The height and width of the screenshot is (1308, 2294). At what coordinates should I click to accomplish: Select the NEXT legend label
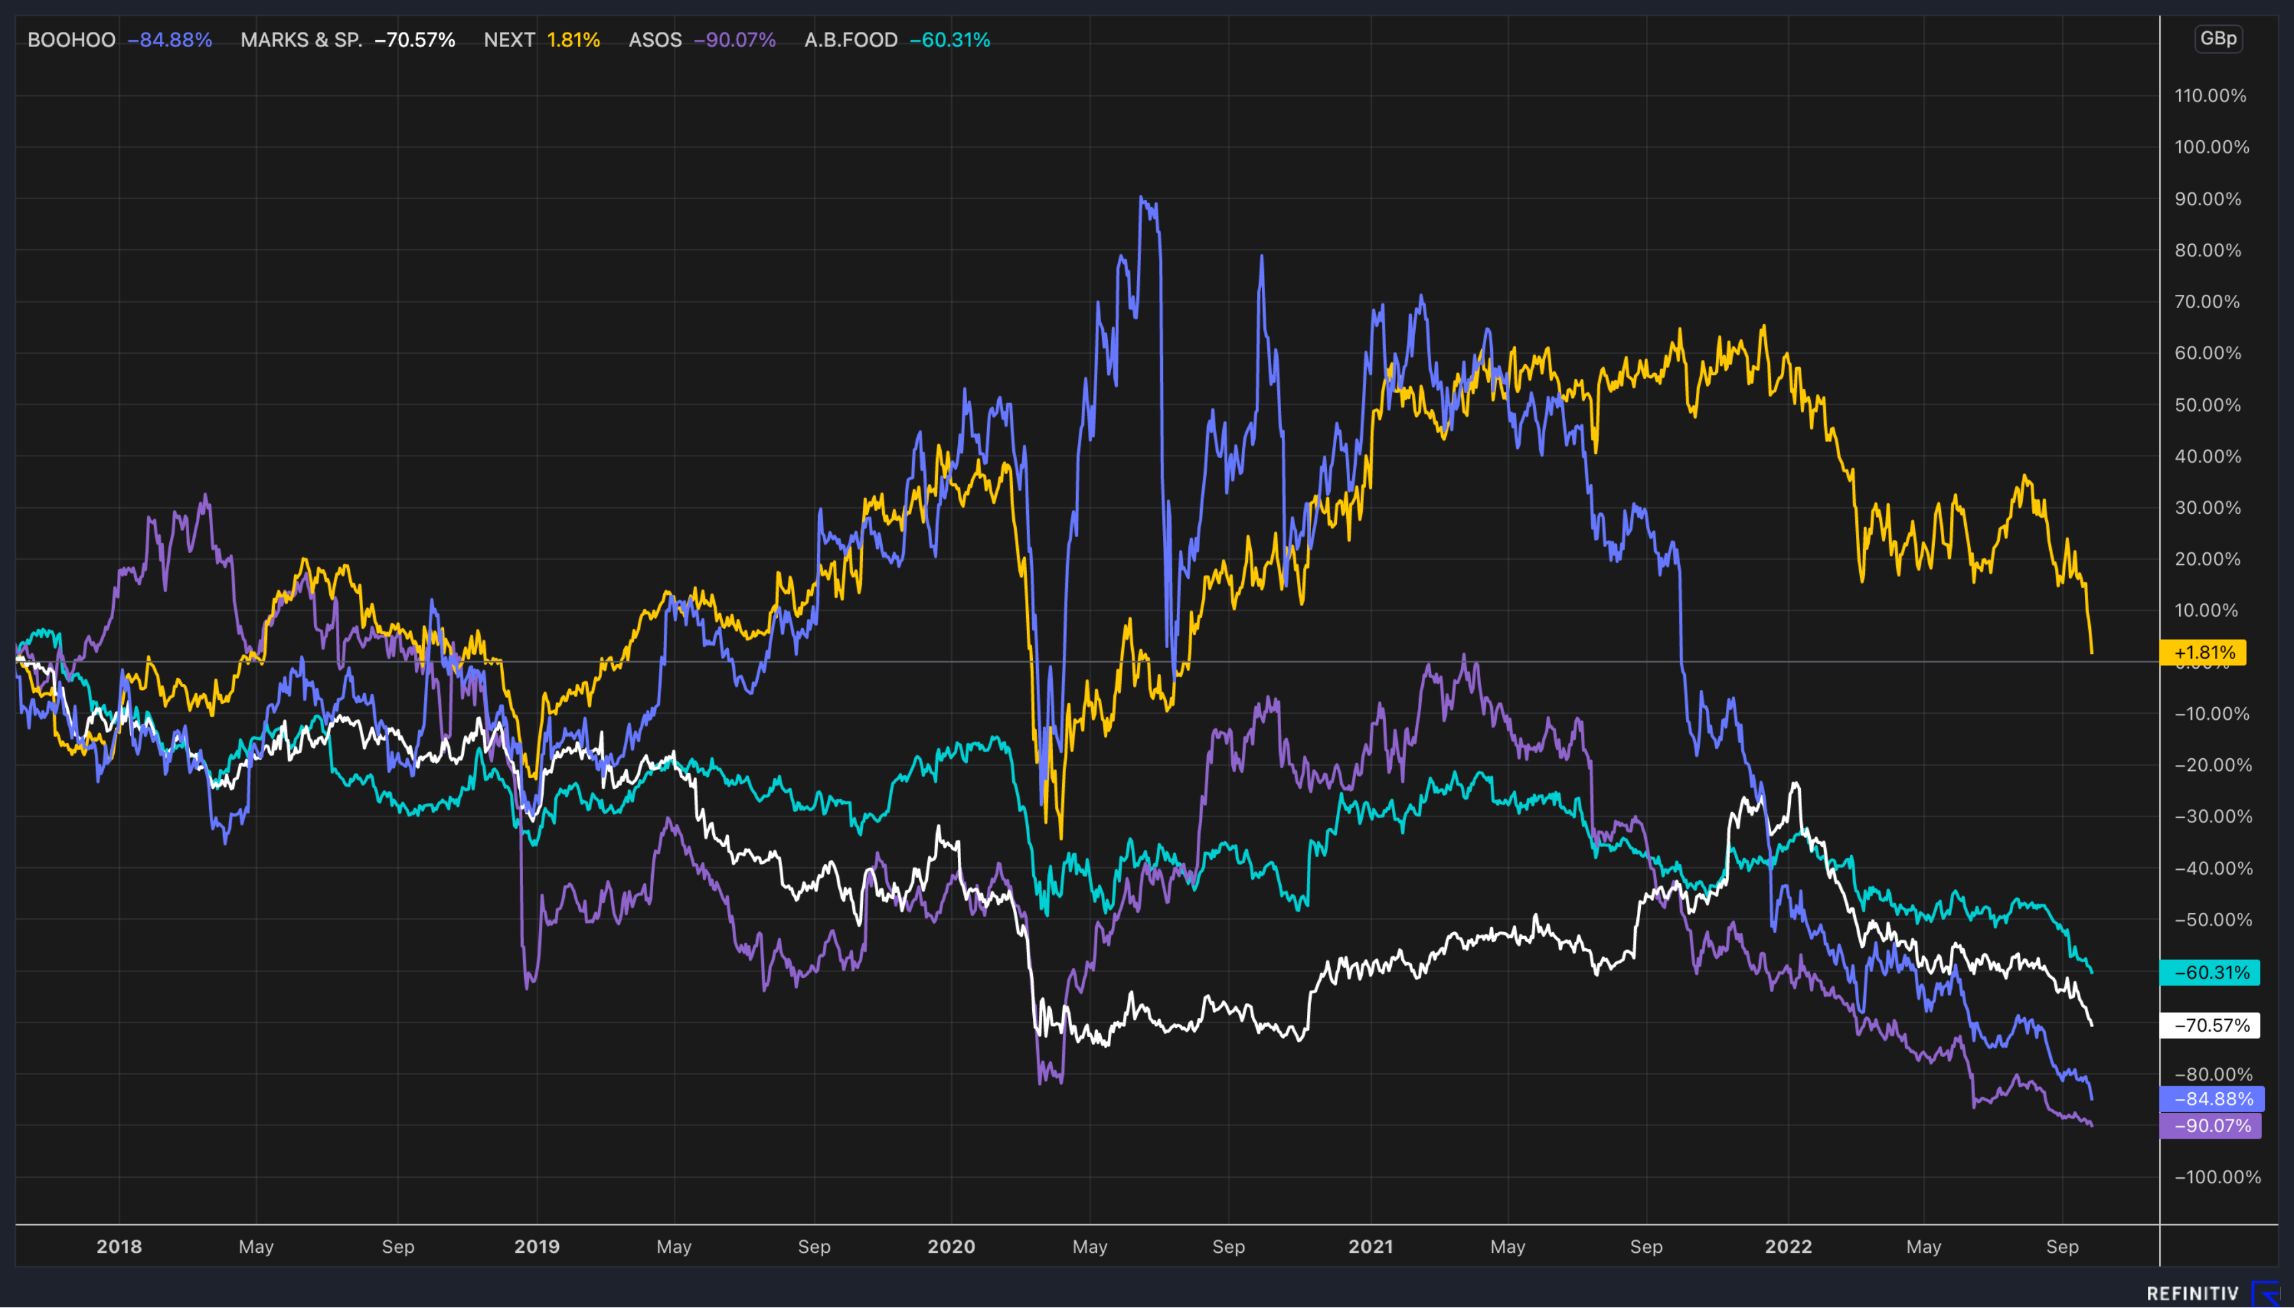tap(509, 41)
